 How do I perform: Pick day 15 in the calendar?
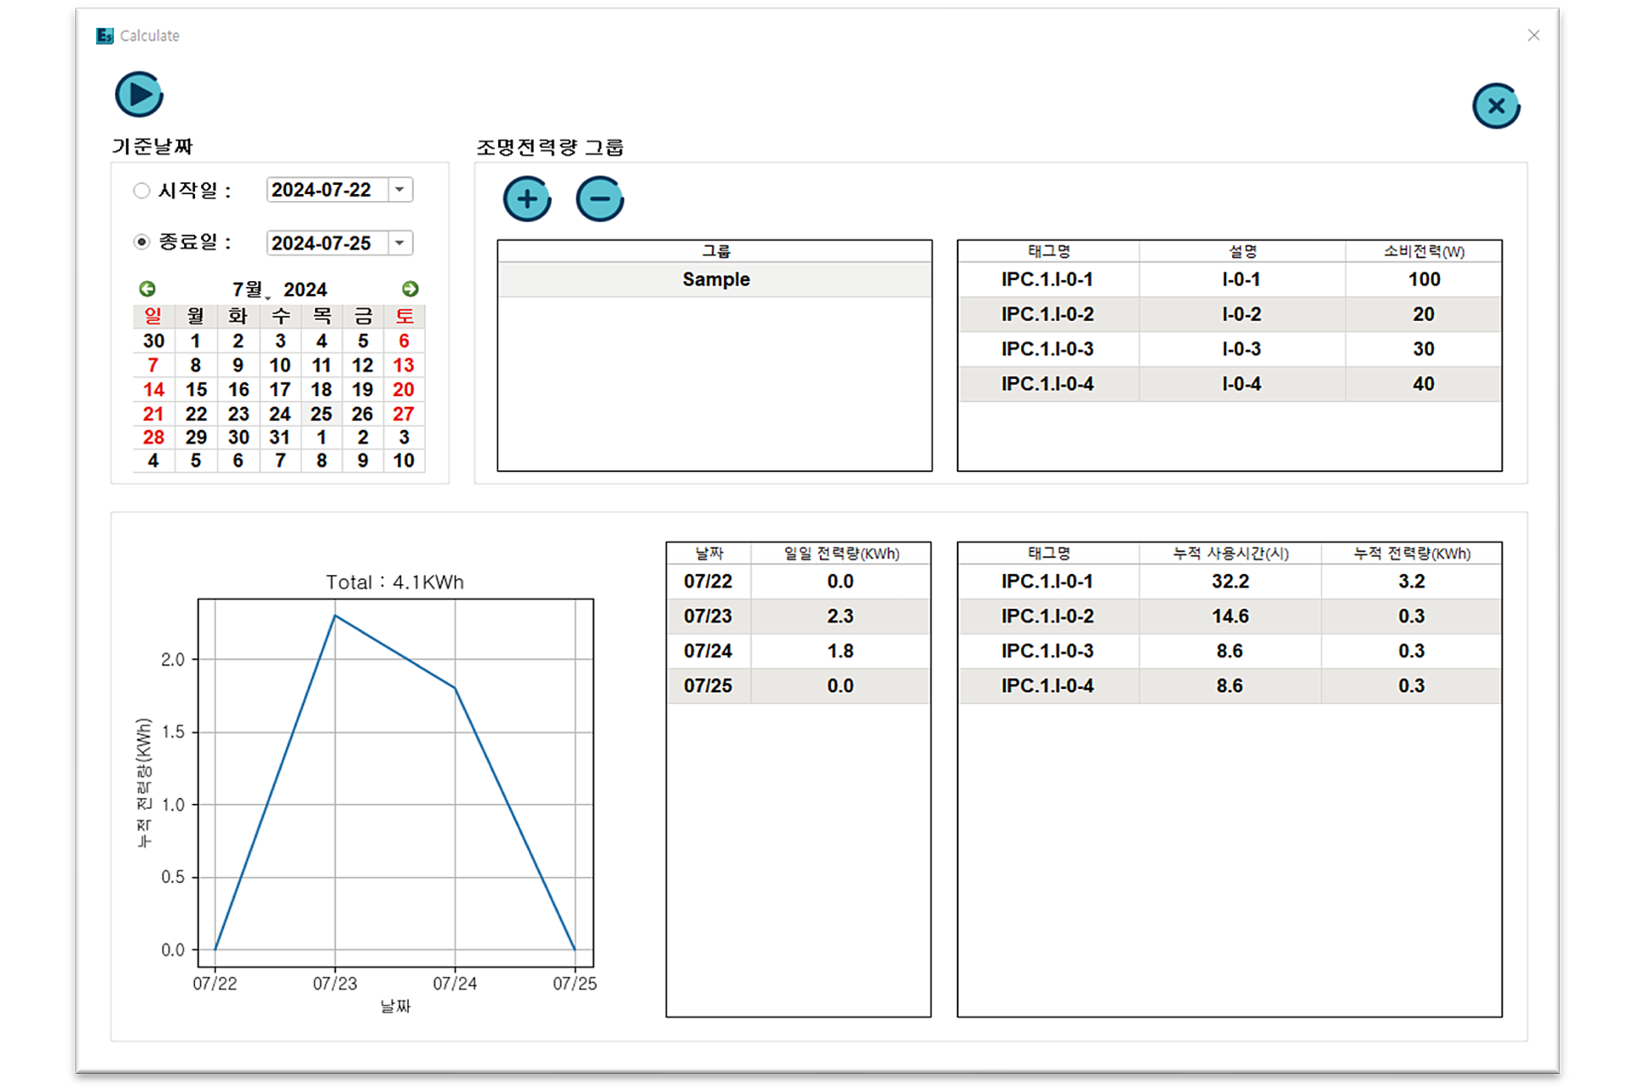click(x=196, y=390)
